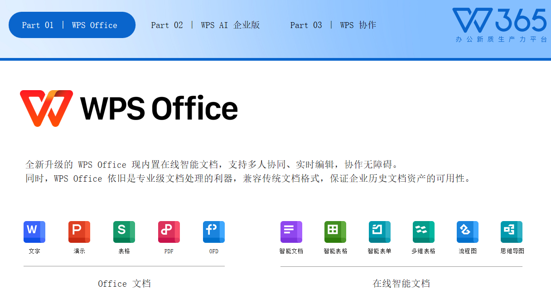The width and height of the screenshot is (551, 294).
Task: Click the OFD app icon
Action: tap(214, 232)
